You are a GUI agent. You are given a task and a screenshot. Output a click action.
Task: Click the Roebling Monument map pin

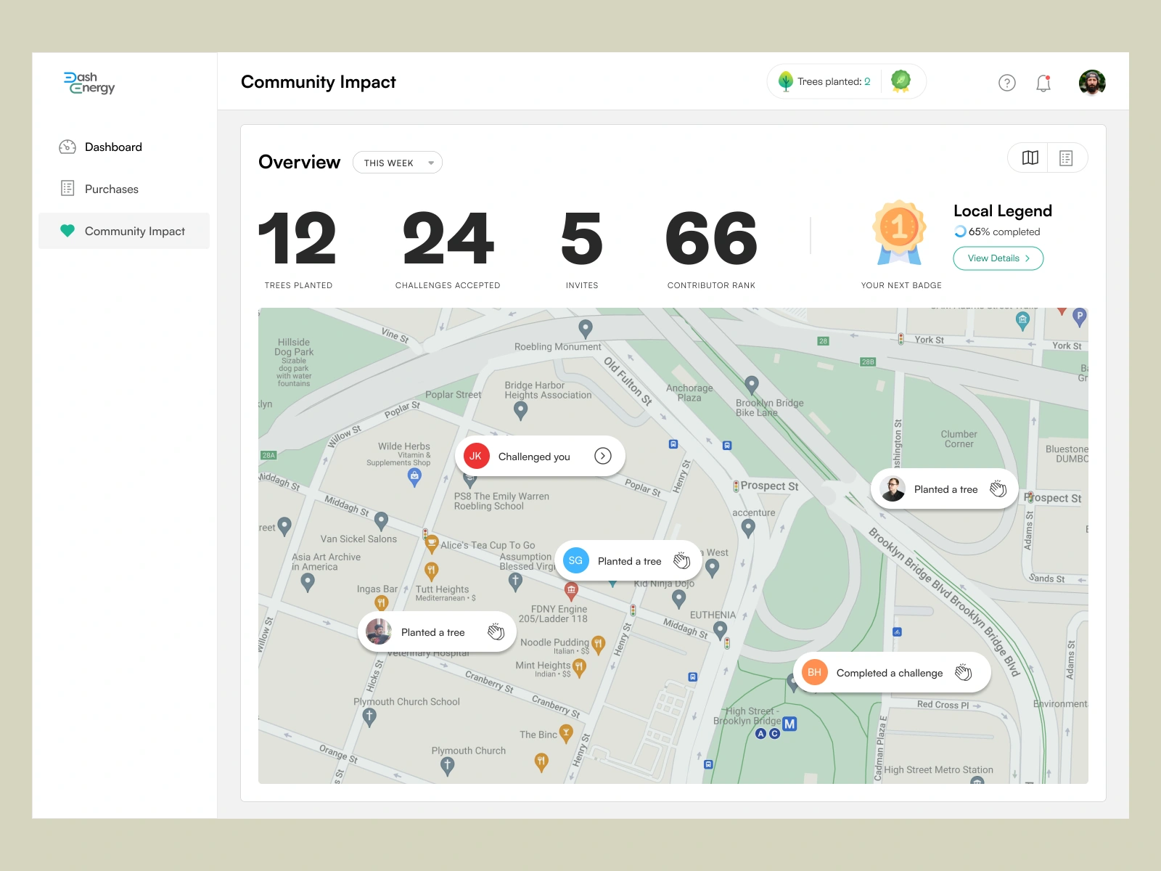586,329
